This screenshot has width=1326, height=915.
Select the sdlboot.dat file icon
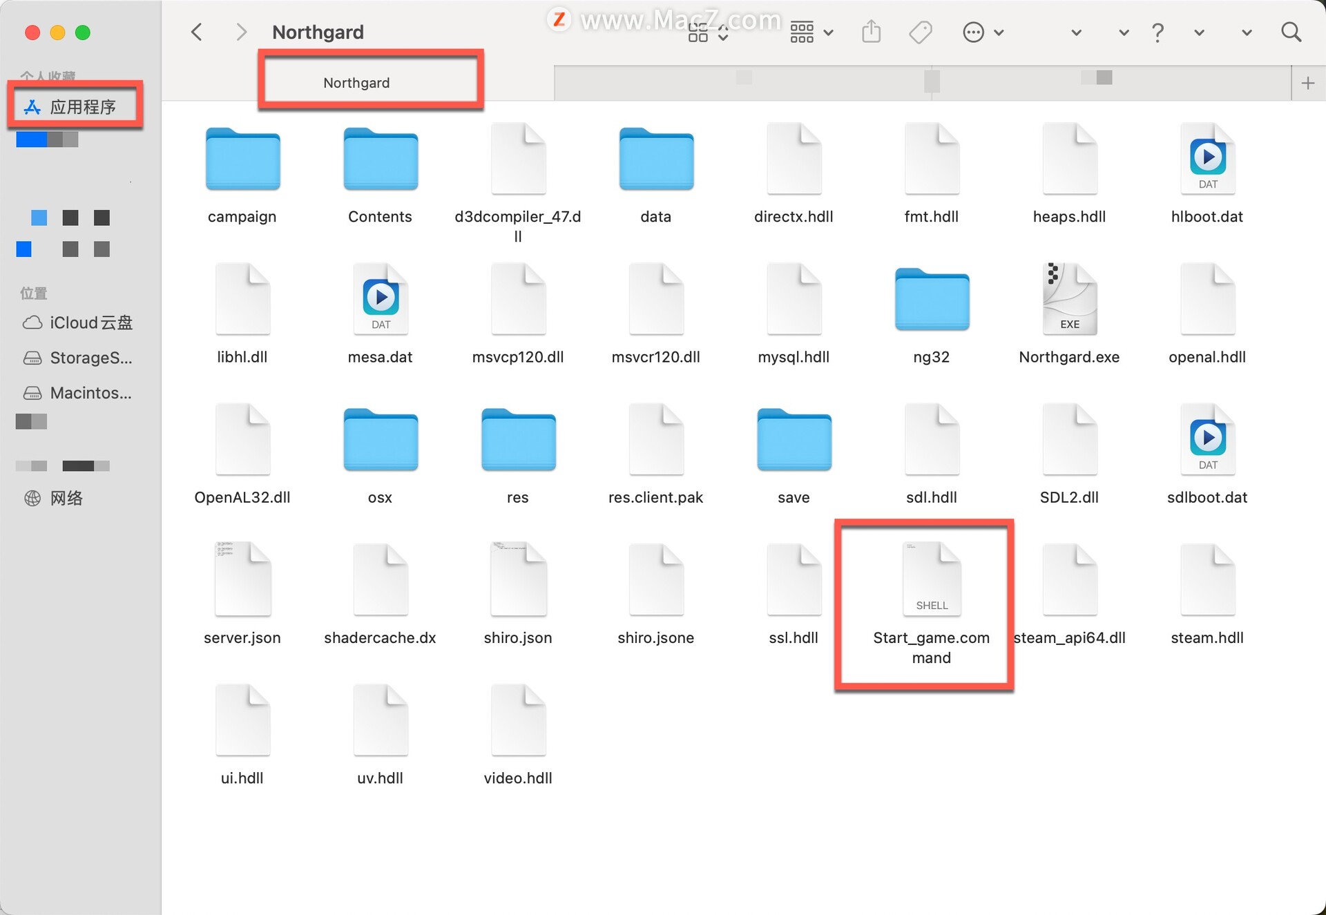point(1208,440)
